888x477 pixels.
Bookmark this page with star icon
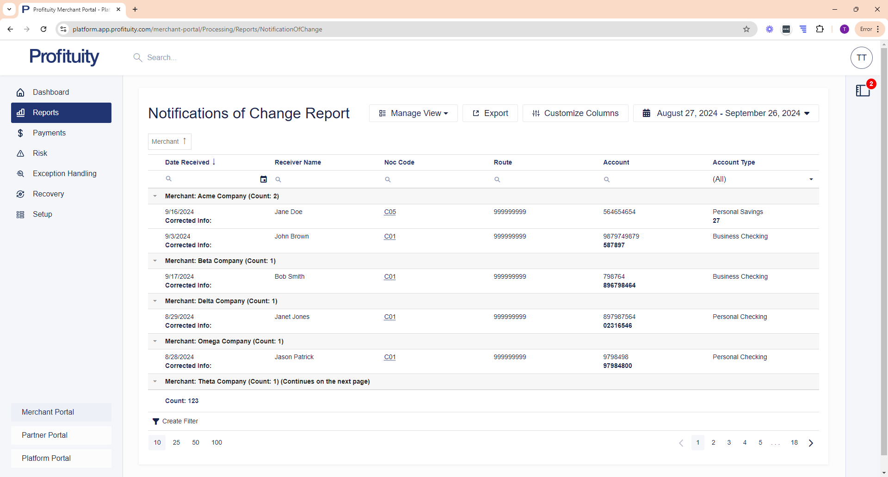(x=746, y=29)
